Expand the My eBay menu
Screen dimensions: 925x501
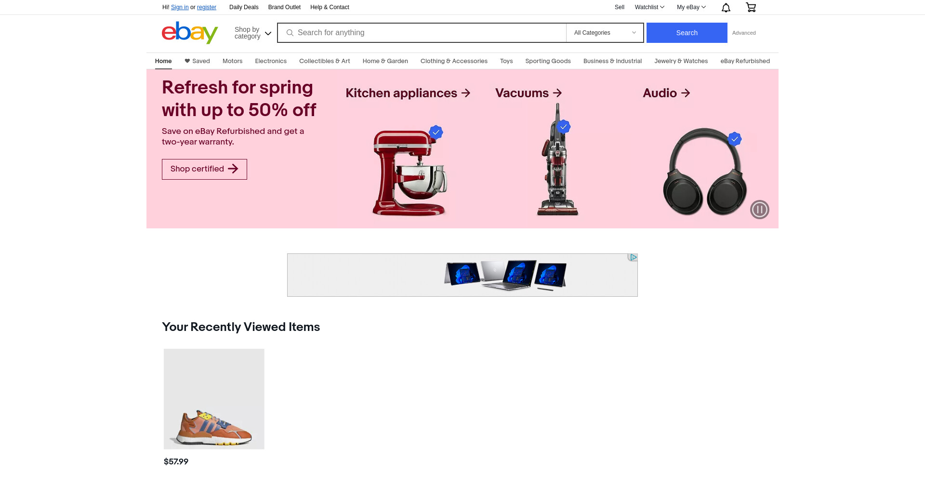691,7
